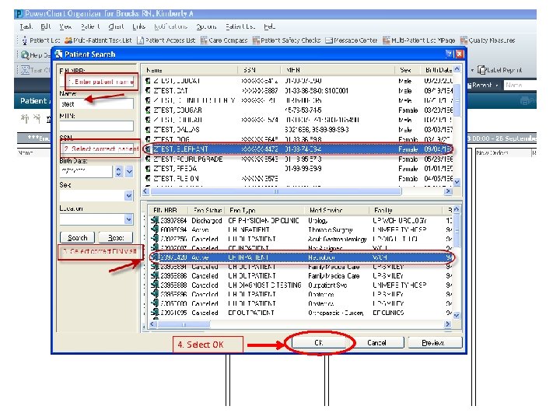The width and height of the screenshot is (560, 420).
Task: Open Multi-Patient List MPage icon
Action: pyautogui.click(x=386, y=40)
